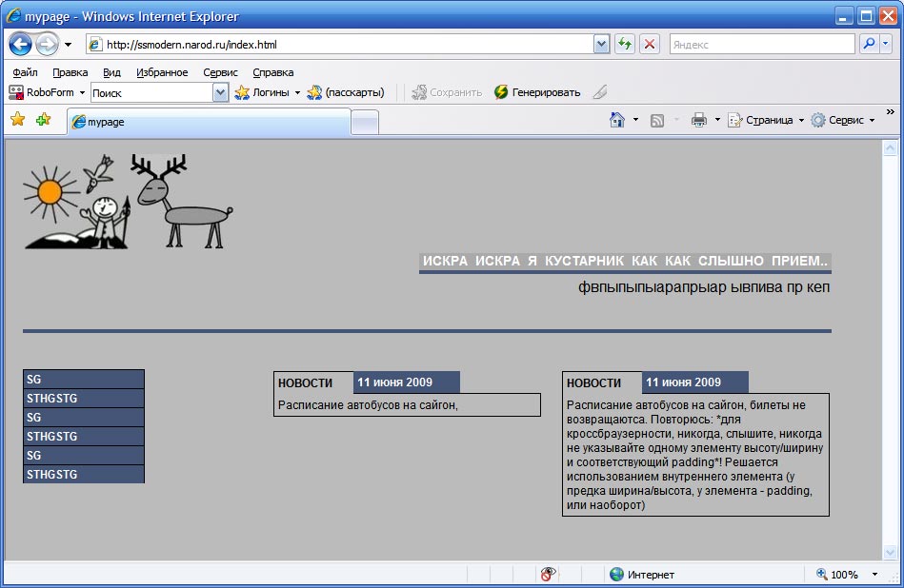
Task: Expand the RoboForm Поиск combo box arrow
Action: [220, 92]
